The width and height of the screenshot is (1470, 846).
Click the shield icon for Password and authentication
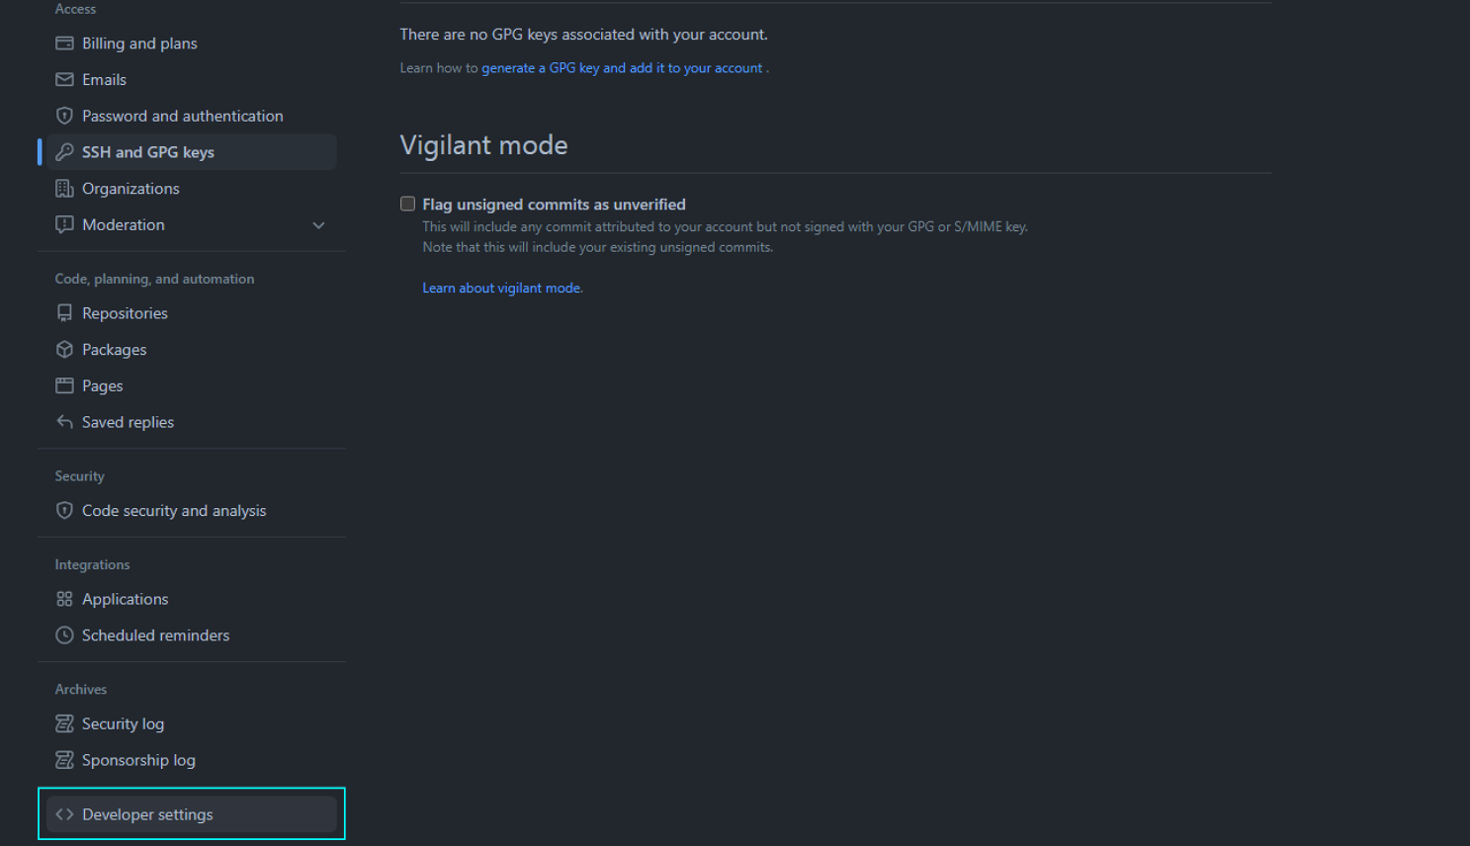tap(64, 116)
